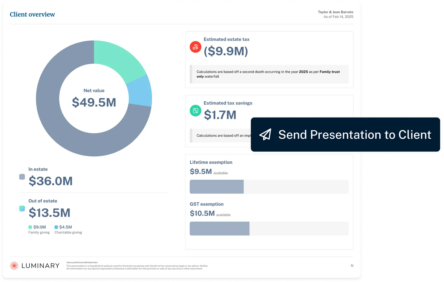Select the red Estimated estate tax icon
Screen dimensions: 444x282
coord(195,47)
